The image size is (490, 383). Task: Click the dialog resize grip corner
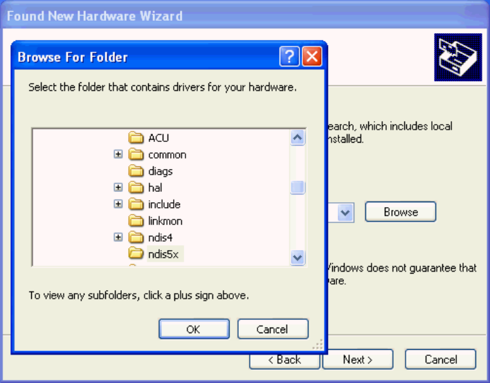tap(318, 344)
